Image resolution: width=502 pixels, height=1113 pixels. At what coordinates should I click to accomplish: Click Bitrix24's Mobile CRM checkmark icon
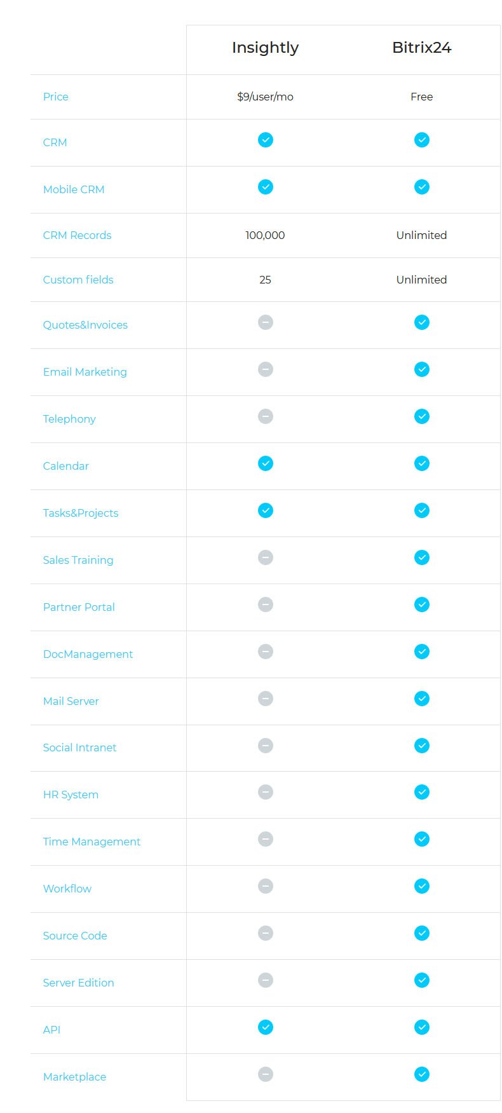click(x=422, y=187)
